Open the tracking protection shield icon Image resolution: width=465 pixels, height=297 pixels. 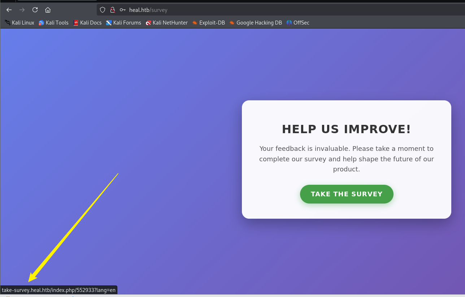(x=103, y=10)
